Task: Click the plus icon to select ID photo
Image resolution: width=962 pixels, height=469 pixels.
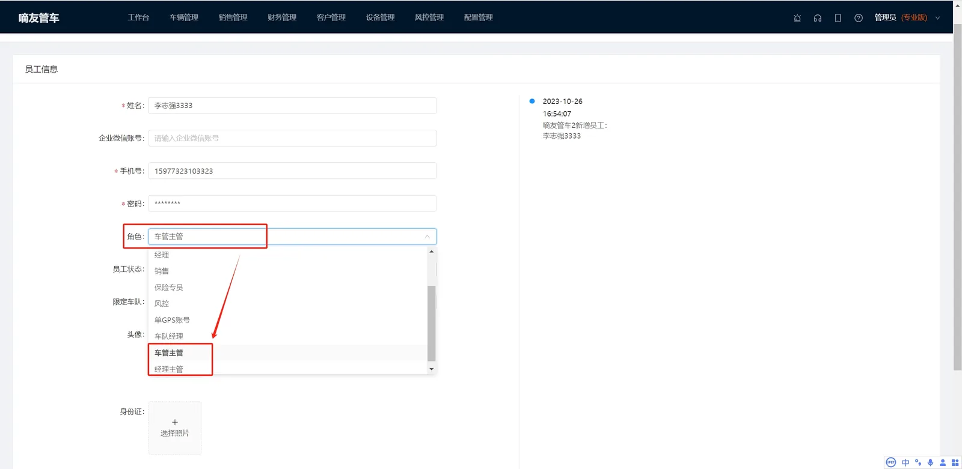Action: click(x=175, y=422)
